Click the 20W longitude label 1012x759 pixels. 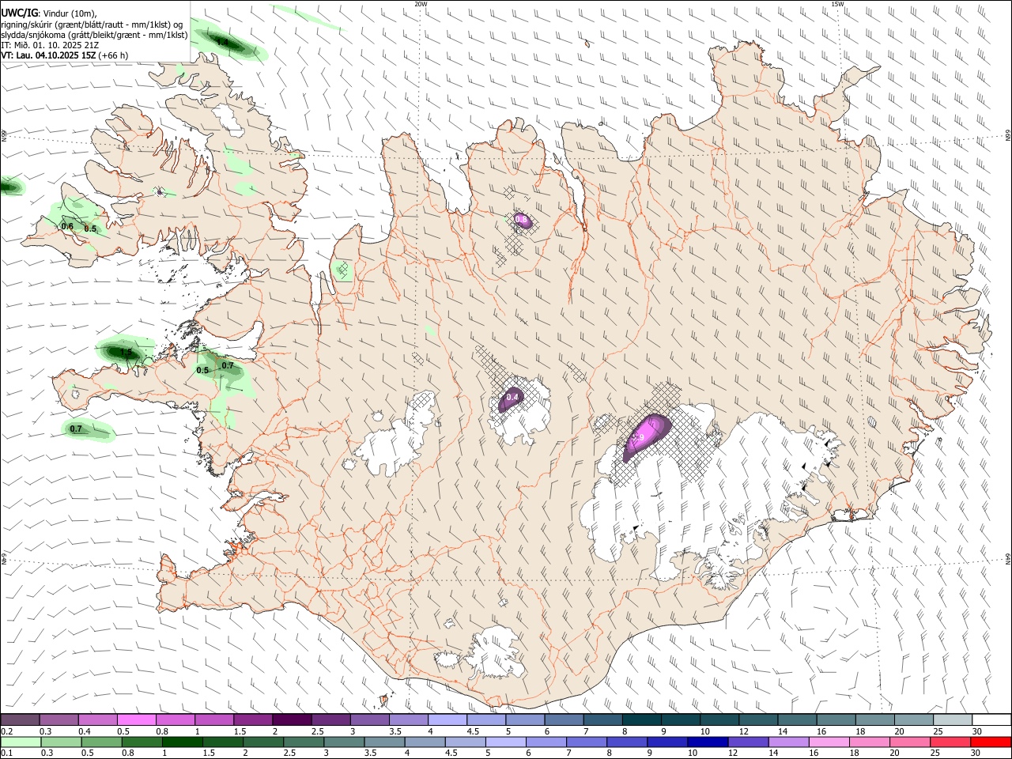coord(421,4)
